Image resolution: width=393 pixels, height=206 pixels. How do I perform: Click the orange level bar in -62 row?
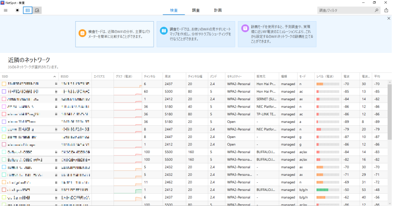[328, 197]
